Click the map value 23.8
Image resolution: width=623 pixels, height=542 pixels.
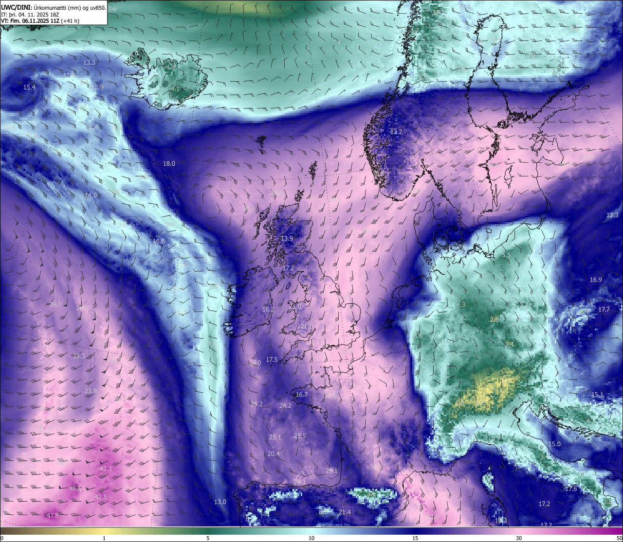click(91, 391)
